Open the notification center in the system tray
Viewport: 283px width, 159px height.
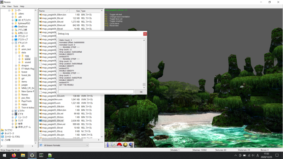tap(277, 155)
